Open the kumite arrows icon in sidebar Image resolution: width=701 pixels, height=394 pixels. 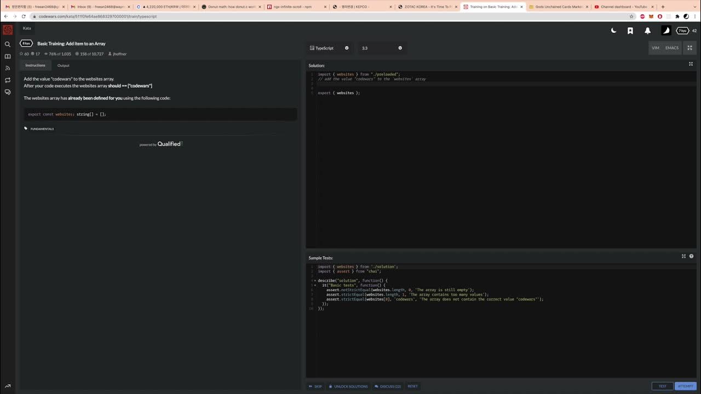tap(8, 80)
